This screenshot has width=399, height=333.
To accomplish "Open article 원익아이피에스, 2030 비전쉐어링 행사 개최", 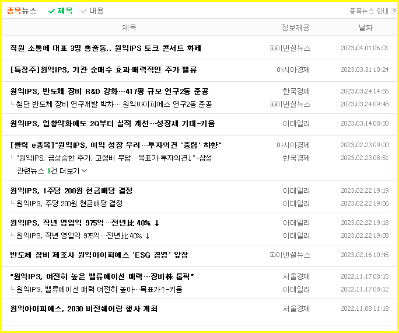I will 84,308.
